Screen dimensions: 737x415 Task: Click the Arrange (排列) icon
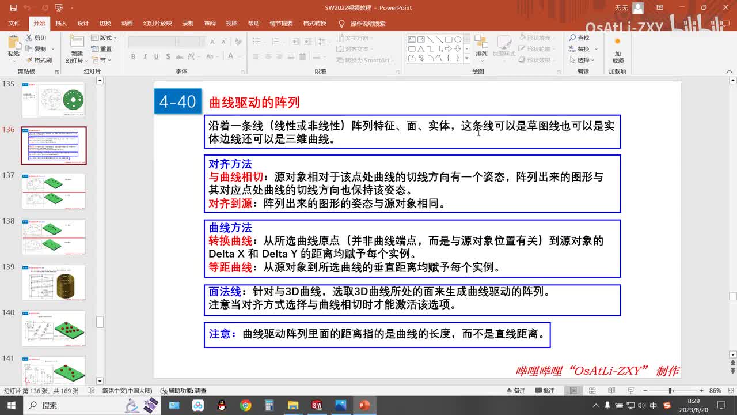(x=481, y=41)
